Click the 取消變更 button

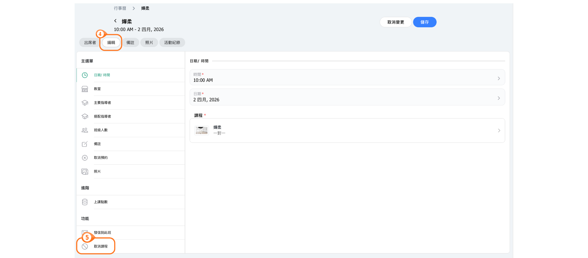(396, 22)
